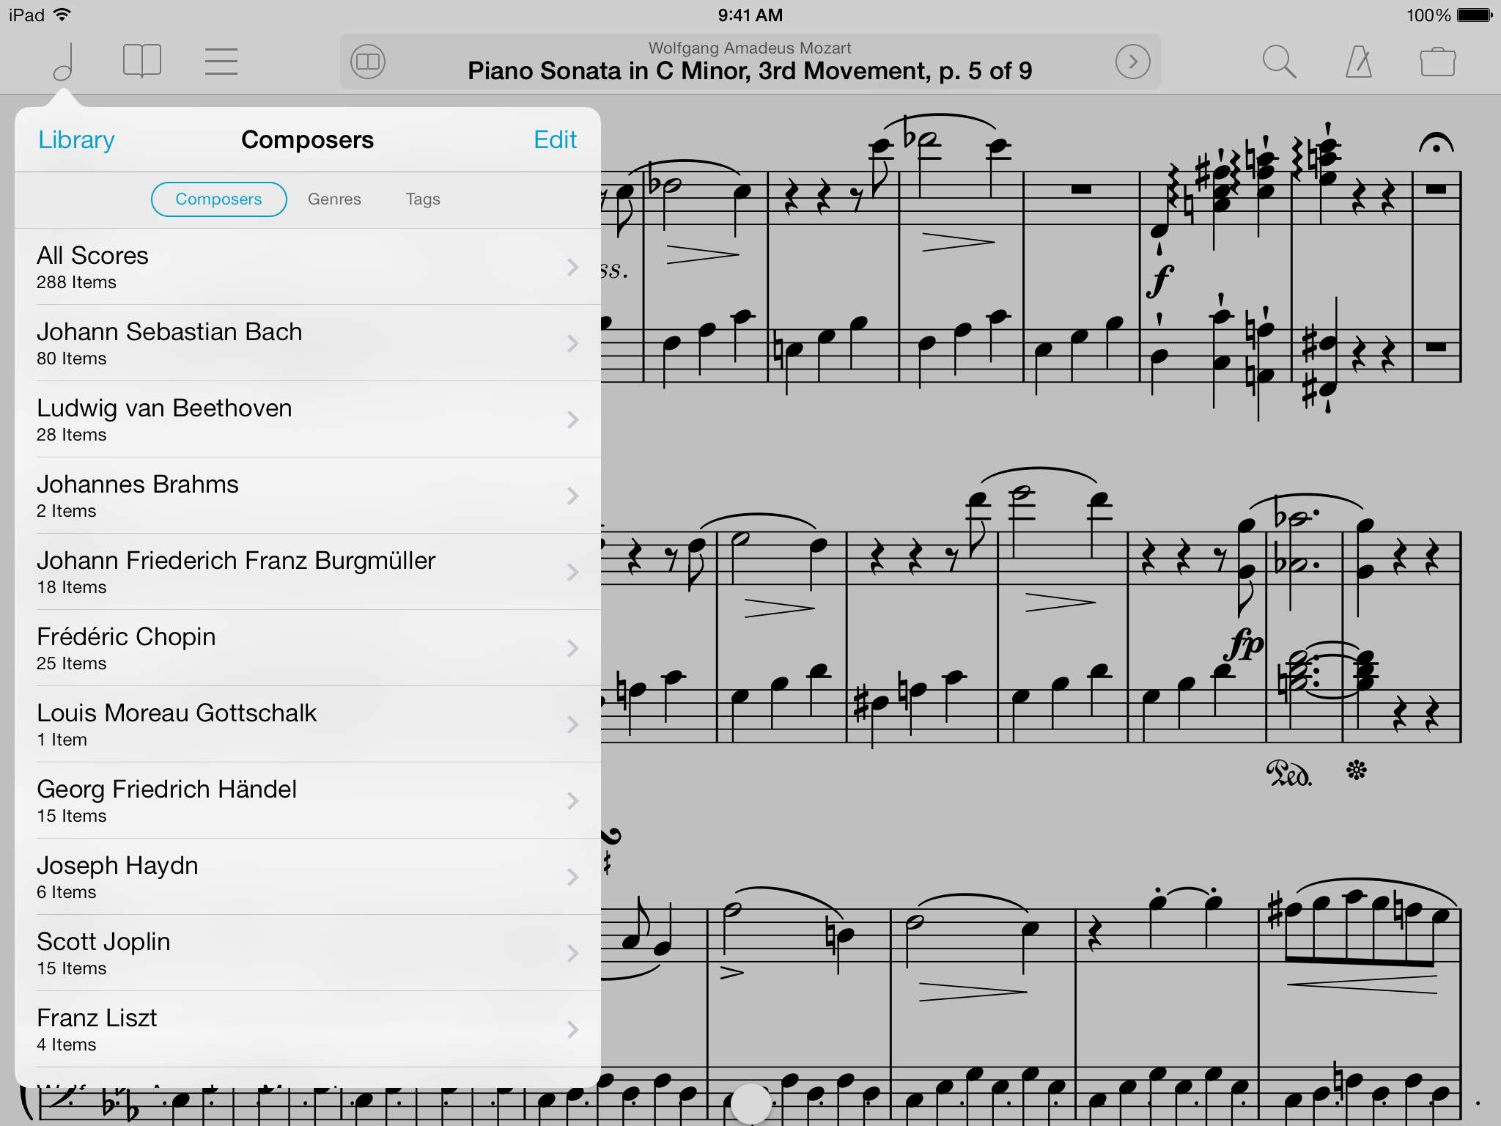Open the metronome tool
Viewport: 1501px width, 1126px height.
[1358, 62]
